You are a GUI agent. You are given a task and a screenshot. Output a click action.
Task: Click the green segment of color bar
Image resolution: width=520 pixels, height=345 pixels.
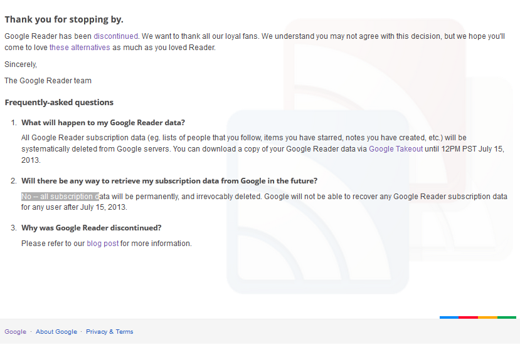coord(507,317)
